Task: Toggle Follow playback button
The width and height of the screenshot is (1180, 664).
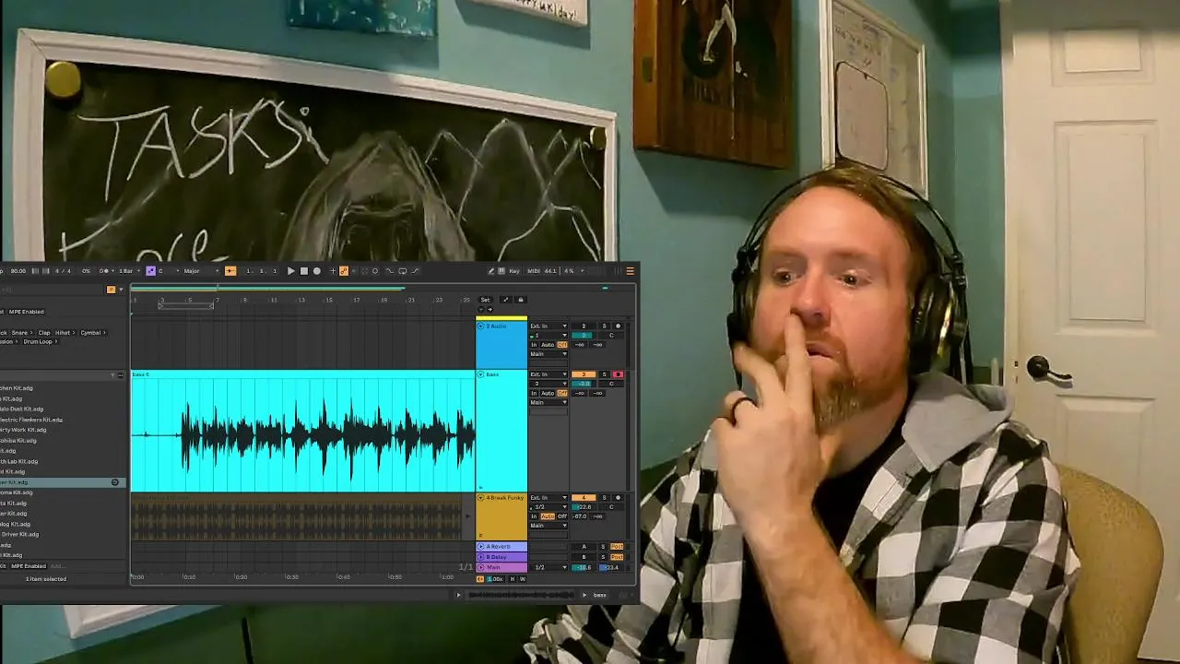Action: (x=230, y=271)
